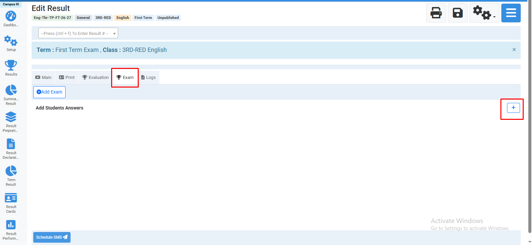Click the First Term tag
Screen dimensions: 532x245
(x=143, y=18)
